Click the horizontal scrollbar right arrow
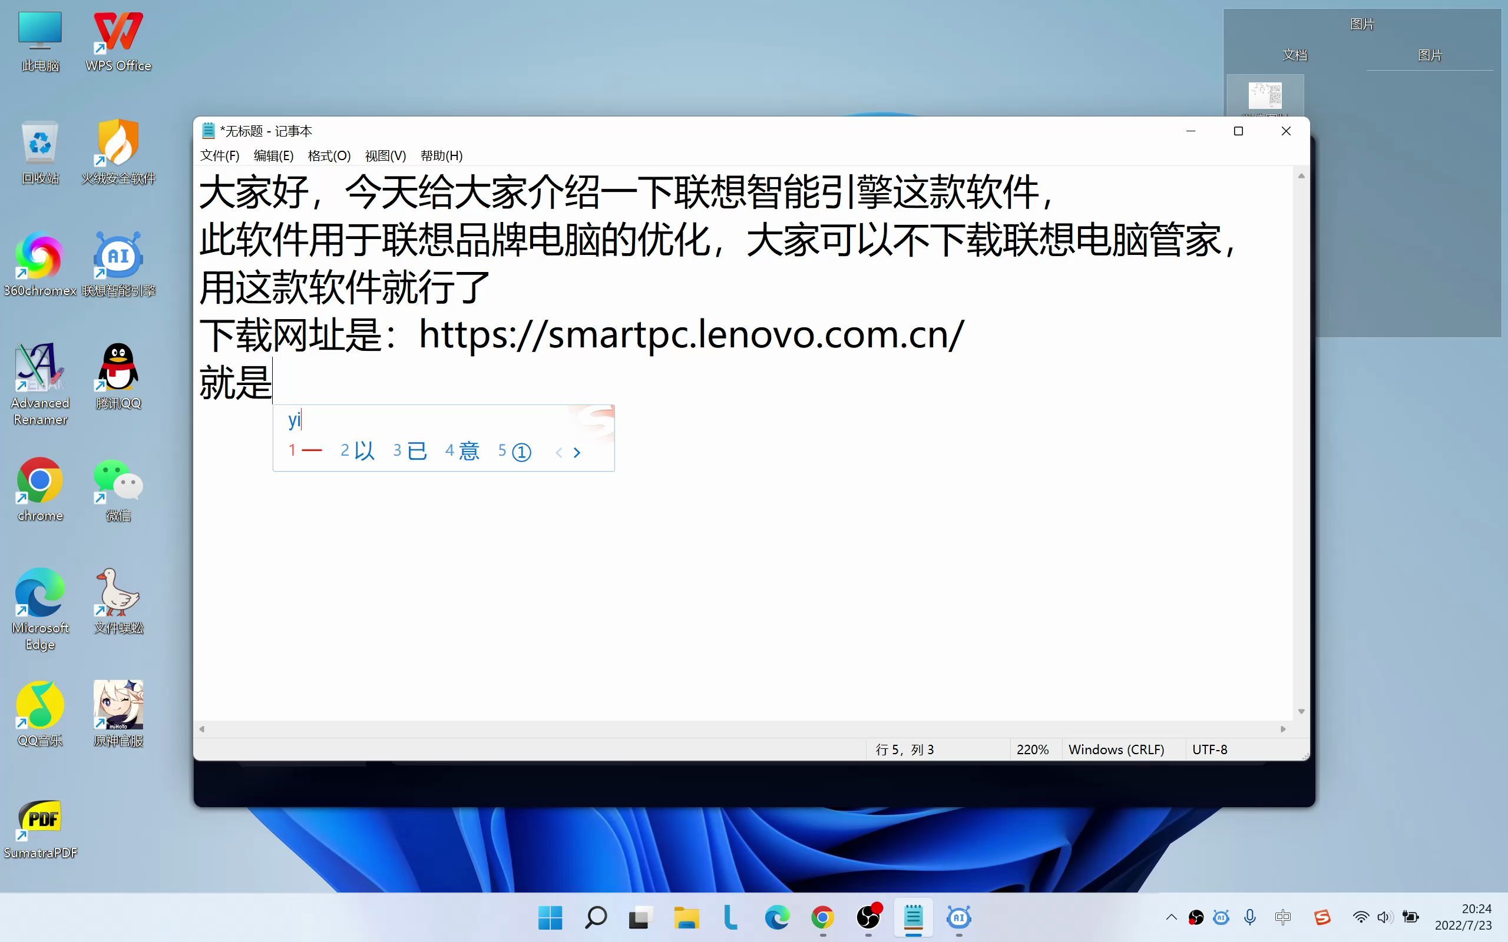This screenshot has width=1508, height=942. [1283, 729]
